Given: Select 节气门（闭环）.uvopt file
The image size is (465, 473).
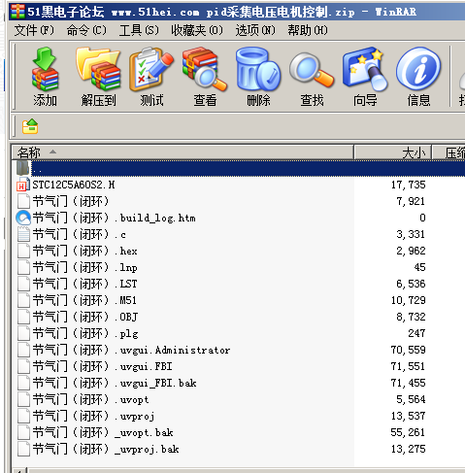Looking at the screenshot, I should click(x=90, y=399).
